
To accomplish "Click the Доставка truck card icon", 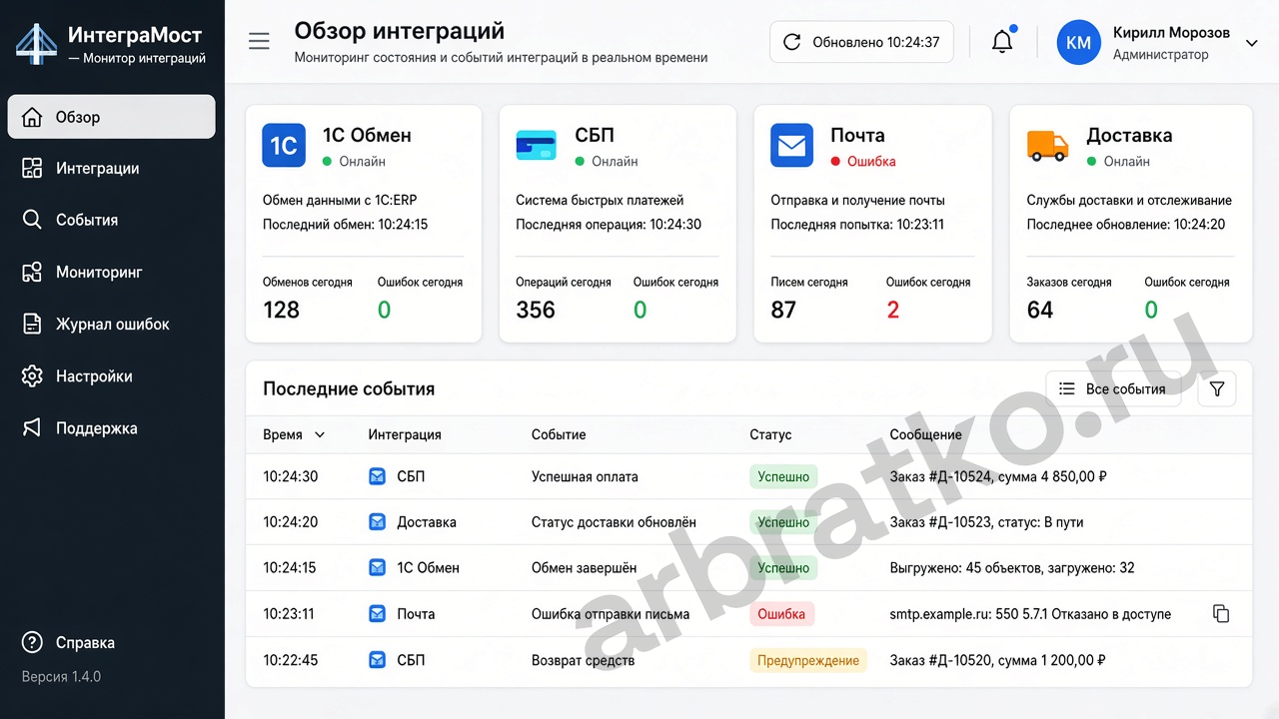I will [x=1048, y=146].
